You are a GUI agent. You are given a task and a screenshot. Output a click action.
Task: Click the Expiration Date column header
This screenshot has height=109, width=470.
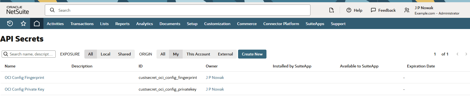coord(421,66)
